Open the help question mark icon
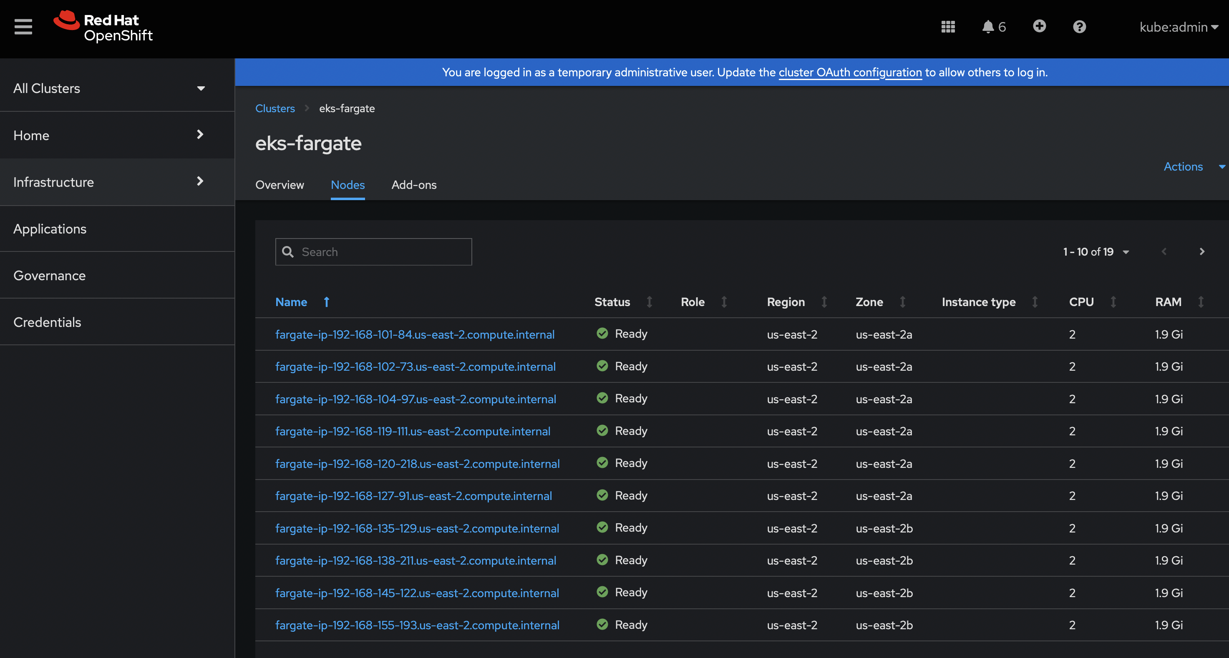Image resolution: width=1229 pixels, height=658 pixels. coord(1079,27)
